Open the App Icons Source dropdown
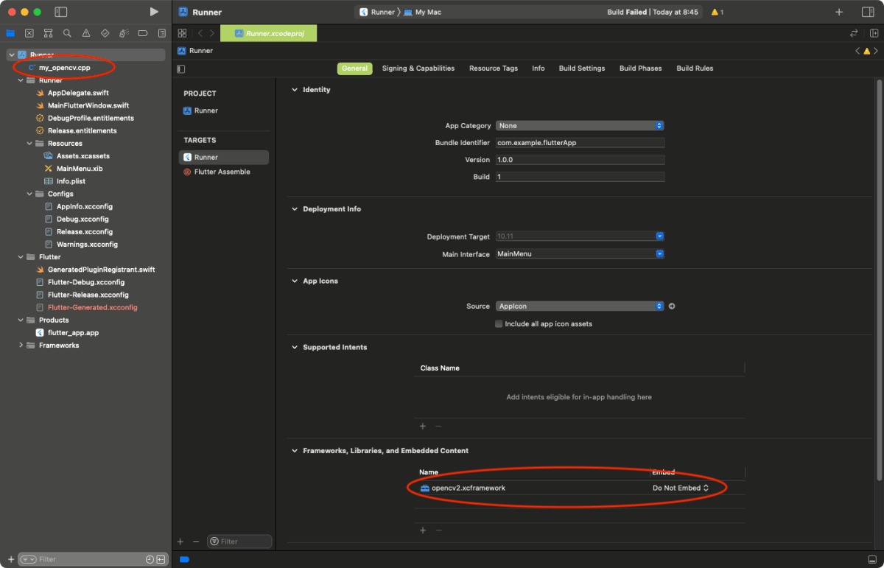Image resolution: width=884 pixels, height=568 pixels. [x=580, y=306]
